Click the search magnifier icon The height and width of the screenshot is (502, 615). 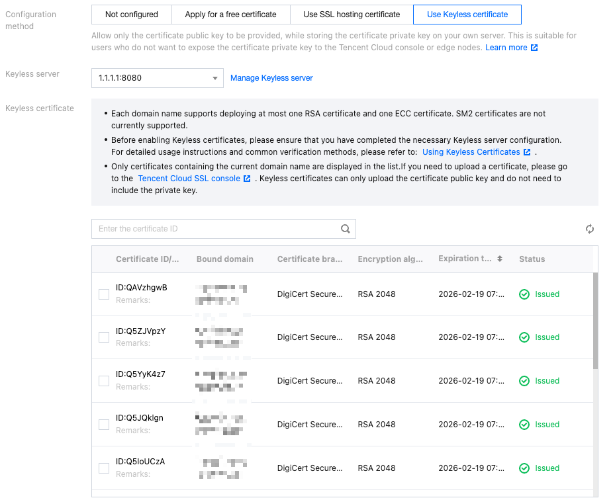point(345,229)
